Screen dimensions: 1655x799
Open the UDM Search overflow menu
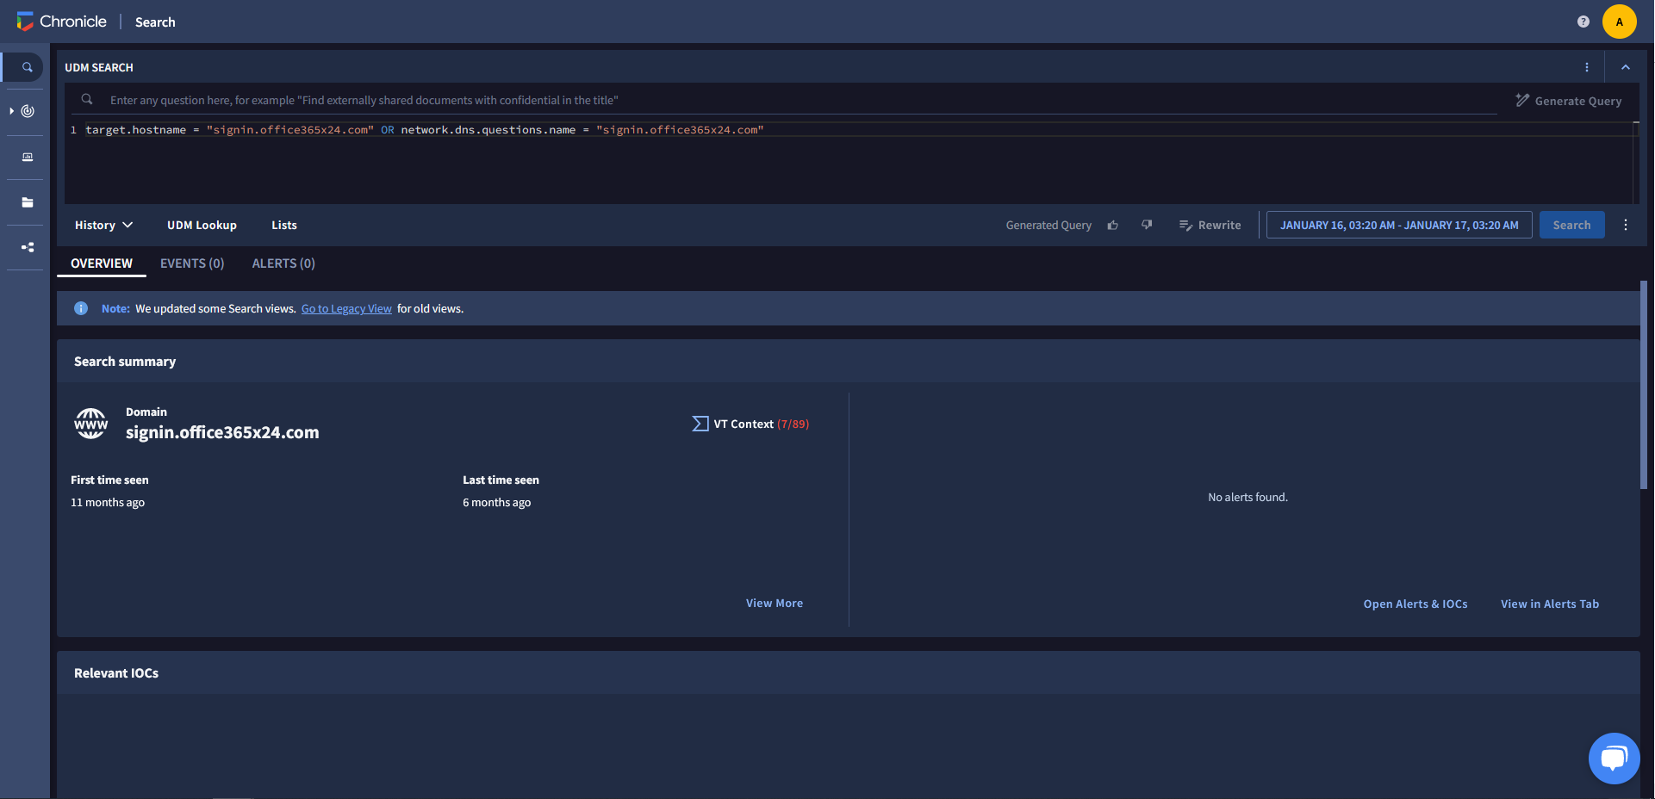tap(1588, 66)
